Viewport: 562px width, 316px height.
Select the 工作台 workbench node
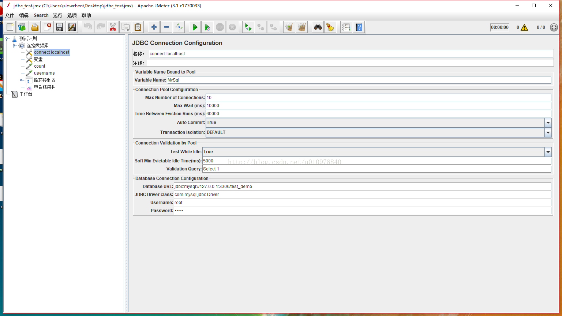tap(26, 94)
